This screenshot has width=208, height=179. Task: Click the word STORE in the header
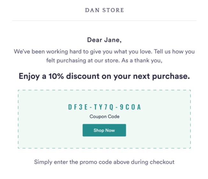coord(113,10)
